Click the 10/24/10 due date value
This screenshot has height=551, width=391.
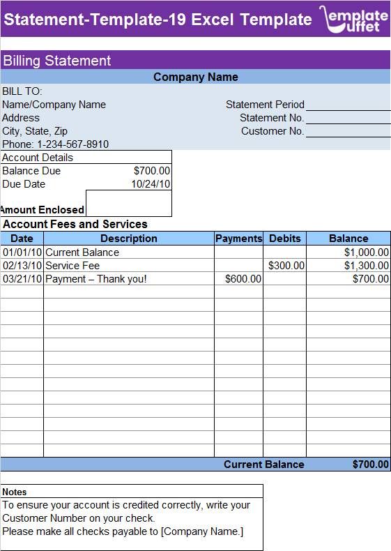pyautogui.click(x=151, y=184)
